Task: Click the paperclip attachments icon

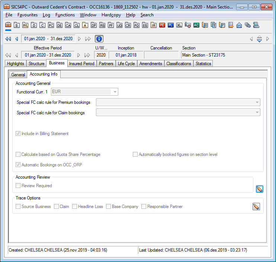Action: [x=247, y=25]
